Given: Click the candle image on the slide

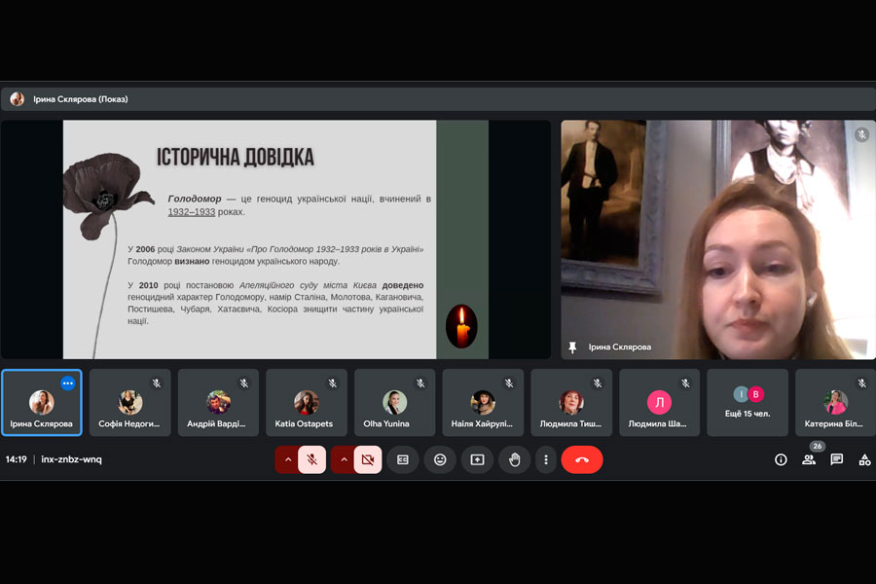Looking at the screenshot, I should point(461,326).
